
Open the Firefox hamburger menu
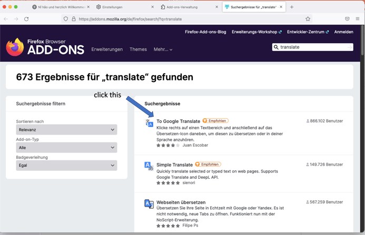click(358, 19)
